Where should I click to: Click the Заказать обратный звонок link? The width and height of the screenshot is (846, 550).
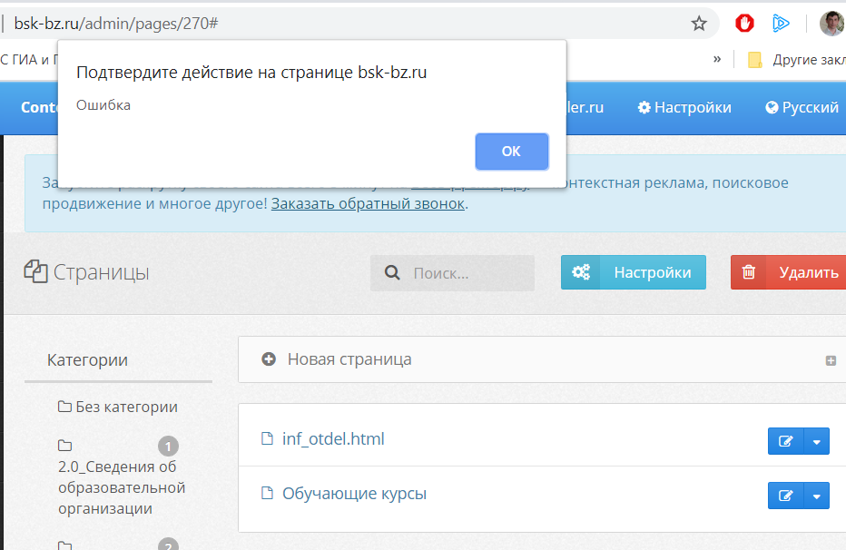[x=368, y=203]
